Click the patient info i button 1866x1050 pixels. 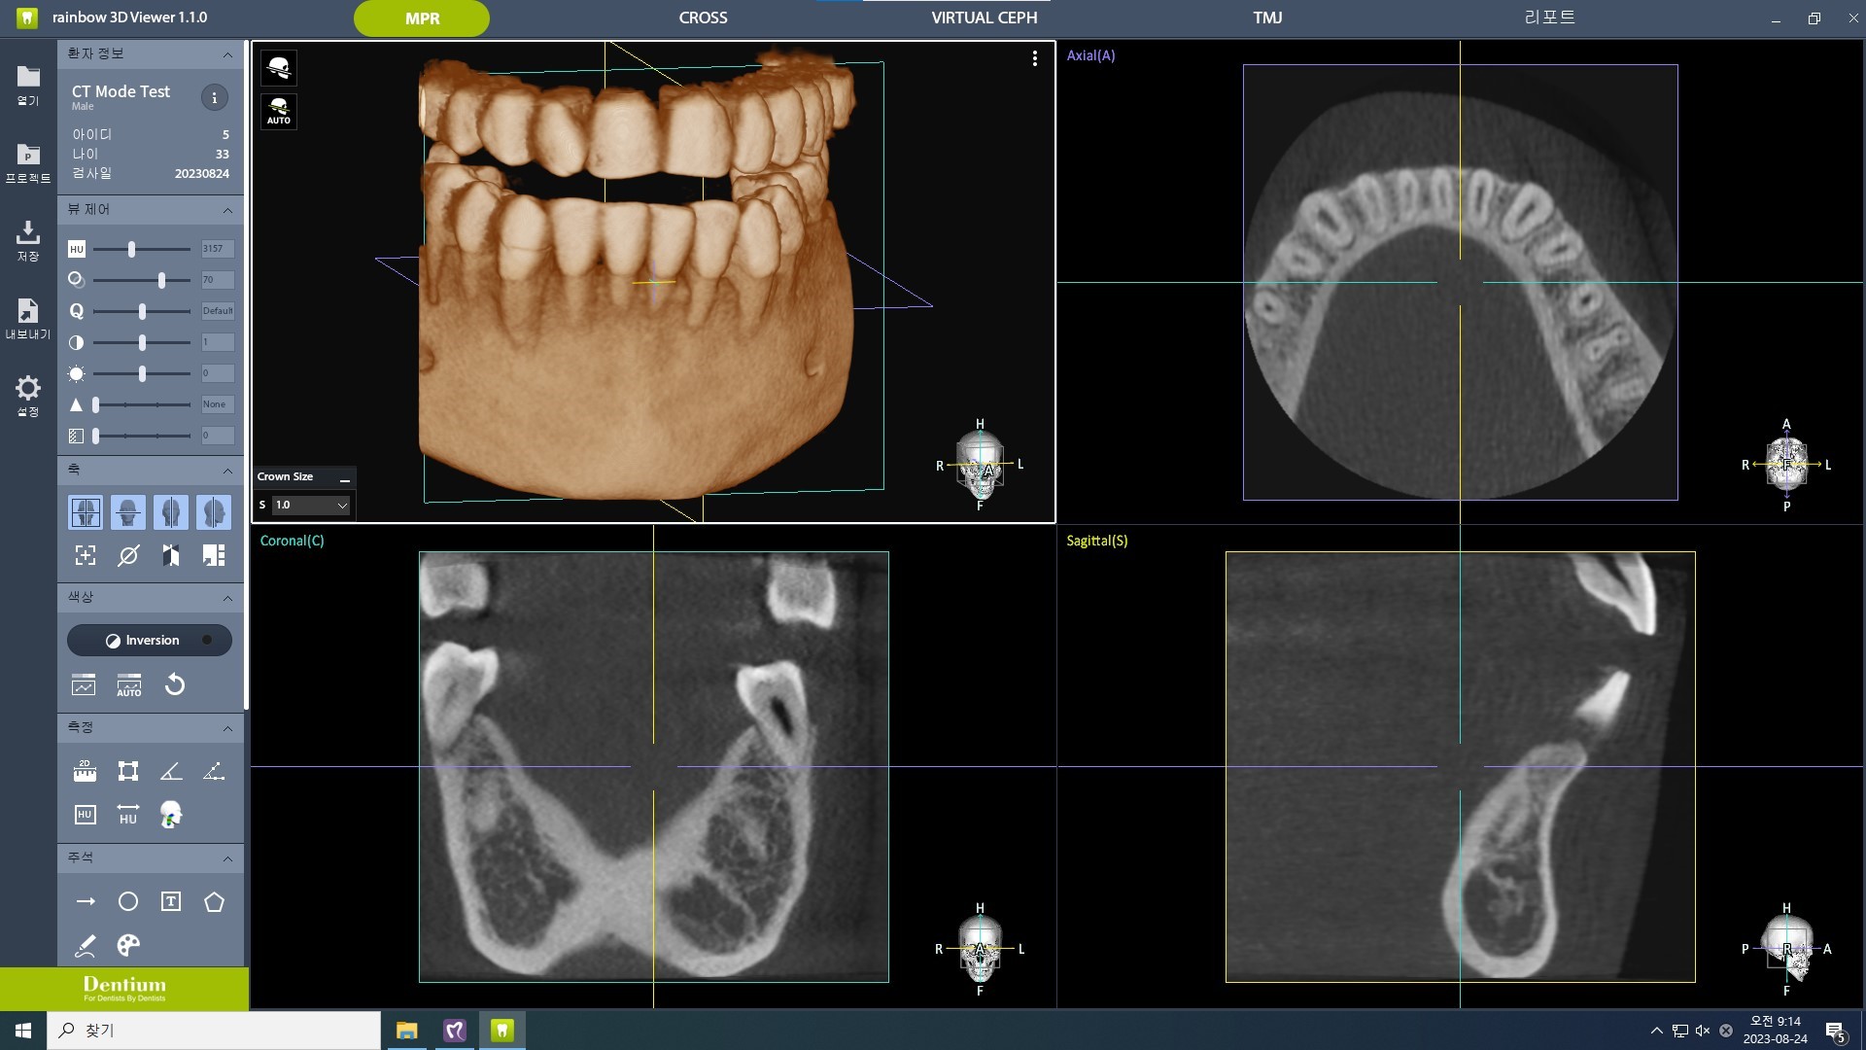[x=214, y=97]
